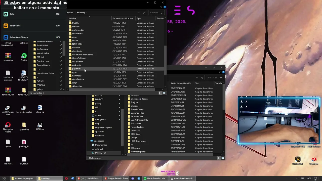Viewport: 322px width, 181px height.
Task: Select the AMD Privacy View desktop icon
Action: [x=8, y=110]
